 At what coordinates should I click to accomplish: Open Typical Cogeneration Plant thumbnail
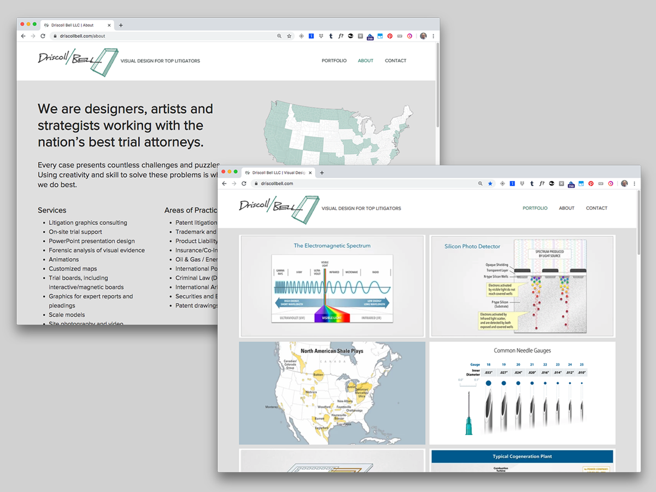coord(522,460)
